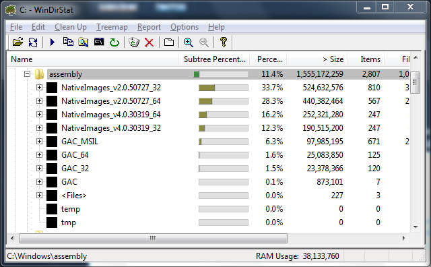Click NativeImages_v2.0.50727_64 subtree percentage bar
This screenshot has width=431, height=267.
(224, 101)
